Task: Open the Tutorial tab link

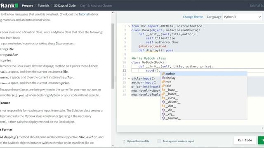Action: pos(83,14)
